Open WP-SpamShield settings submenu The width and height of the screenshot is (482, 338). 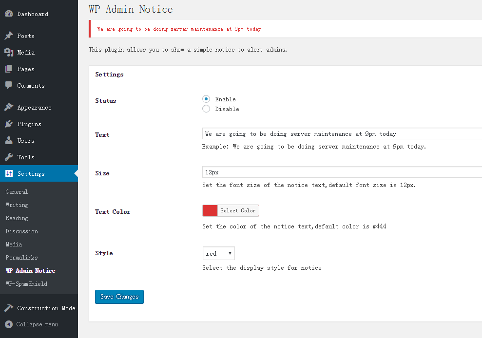[x=26, y=284]
